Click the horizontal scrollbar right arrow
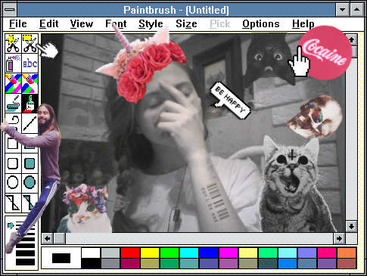Viewport: 367px width, 276px height. [x=339, y=238]
